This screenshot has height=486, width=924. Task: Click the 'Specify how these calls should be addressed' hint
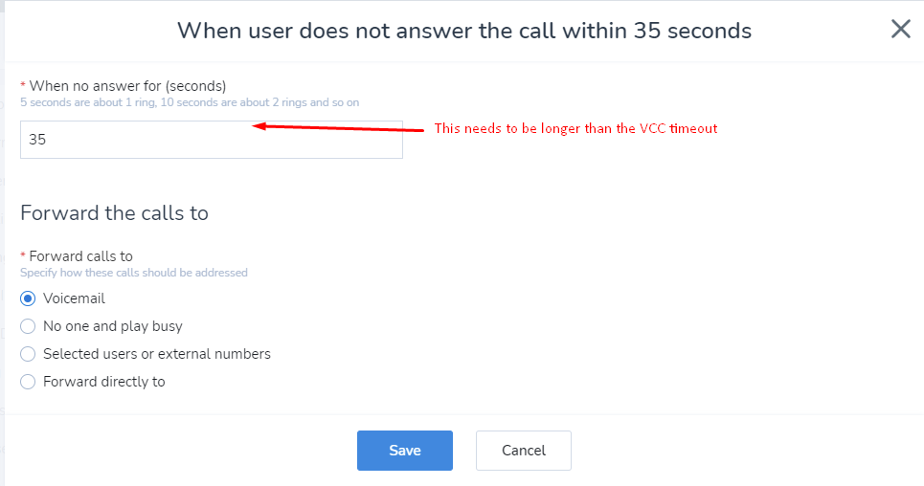(x=134, y=273)
